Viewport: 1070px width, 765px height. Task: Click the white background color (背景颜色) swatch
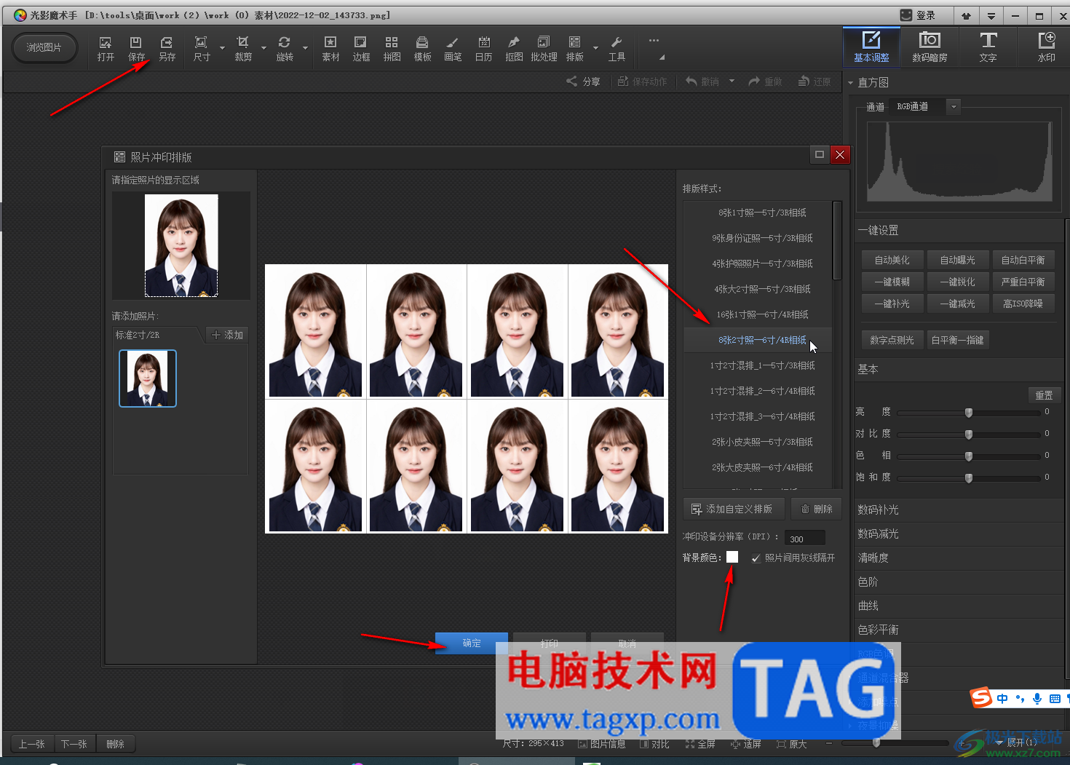tap(732, 557)
